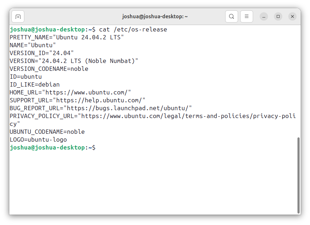Click the HOME_URL ubuntu.com line
This screenshot has width=310, height=225.
point(71,92)
